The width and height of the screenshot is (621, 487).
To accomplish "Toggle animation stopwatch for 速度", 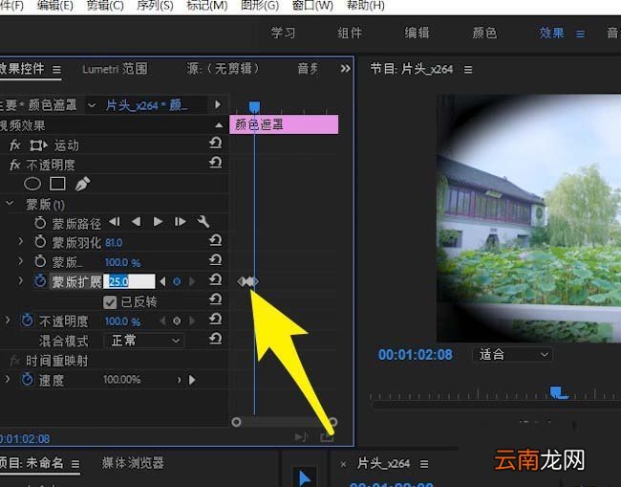I will tap(27, 380).
